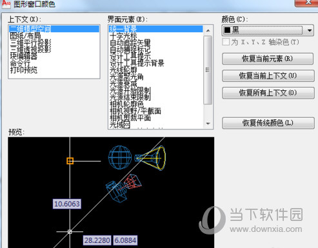Select 设计工具提示背景 element

[x=137, y=63]
